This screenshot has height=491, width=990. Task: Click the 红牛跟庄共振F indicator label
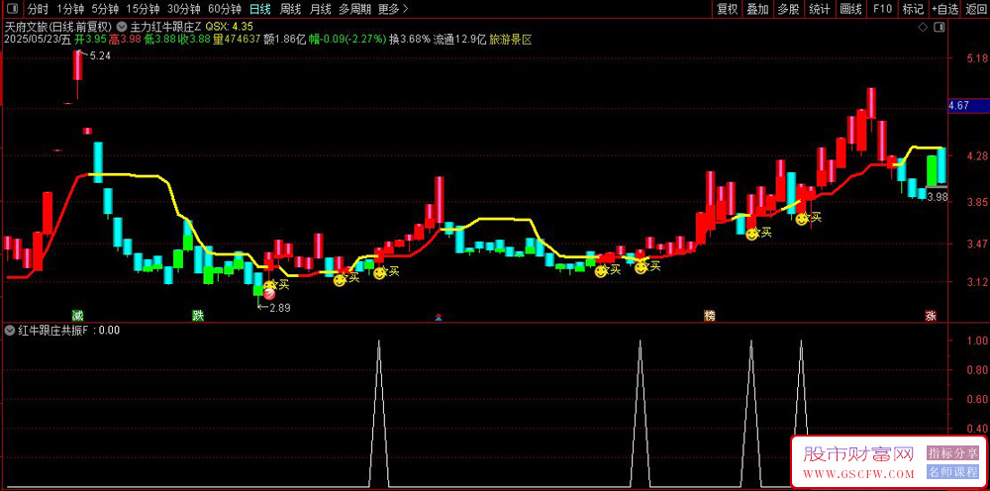click(54, 330)
